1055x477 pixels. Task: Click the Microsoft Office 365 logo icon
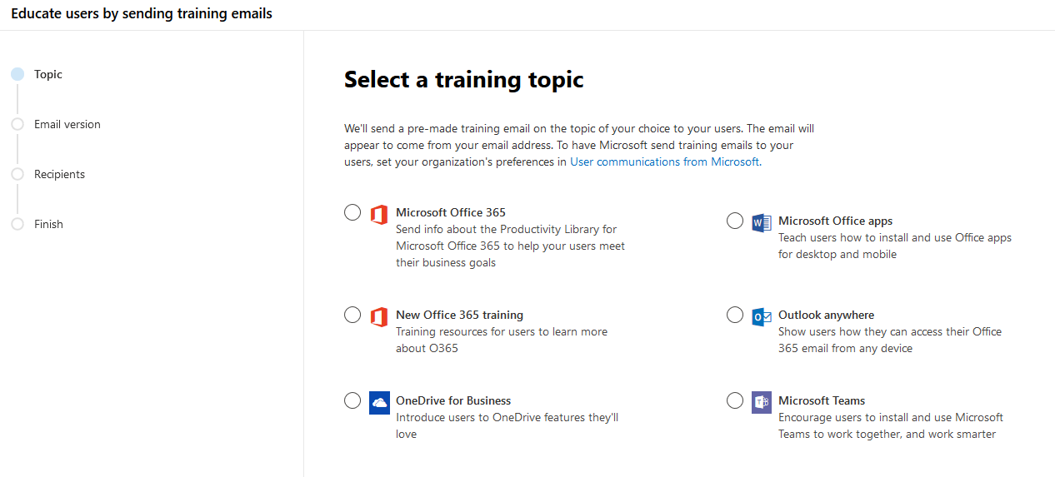tap(379, 214)
